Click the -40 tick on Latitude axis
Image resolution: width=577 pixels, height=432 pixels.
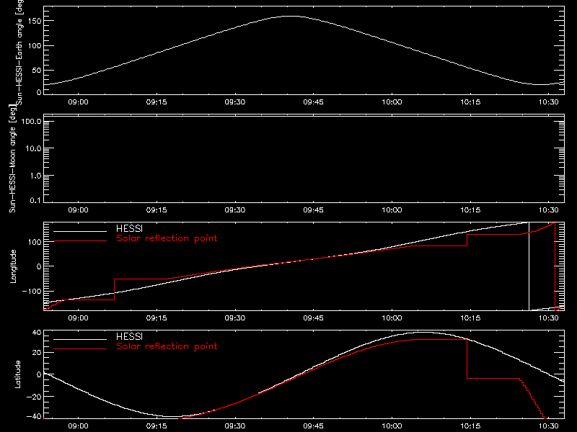point(34,417)
